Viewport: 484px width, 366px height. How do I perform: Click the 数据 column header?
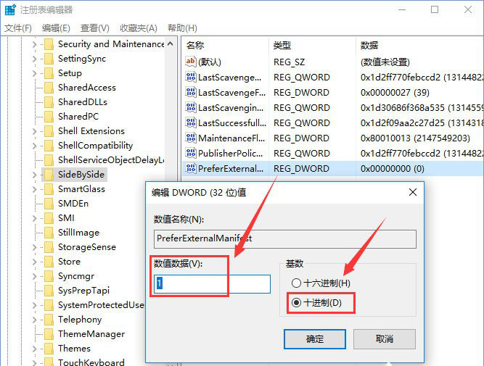(369, 45)
